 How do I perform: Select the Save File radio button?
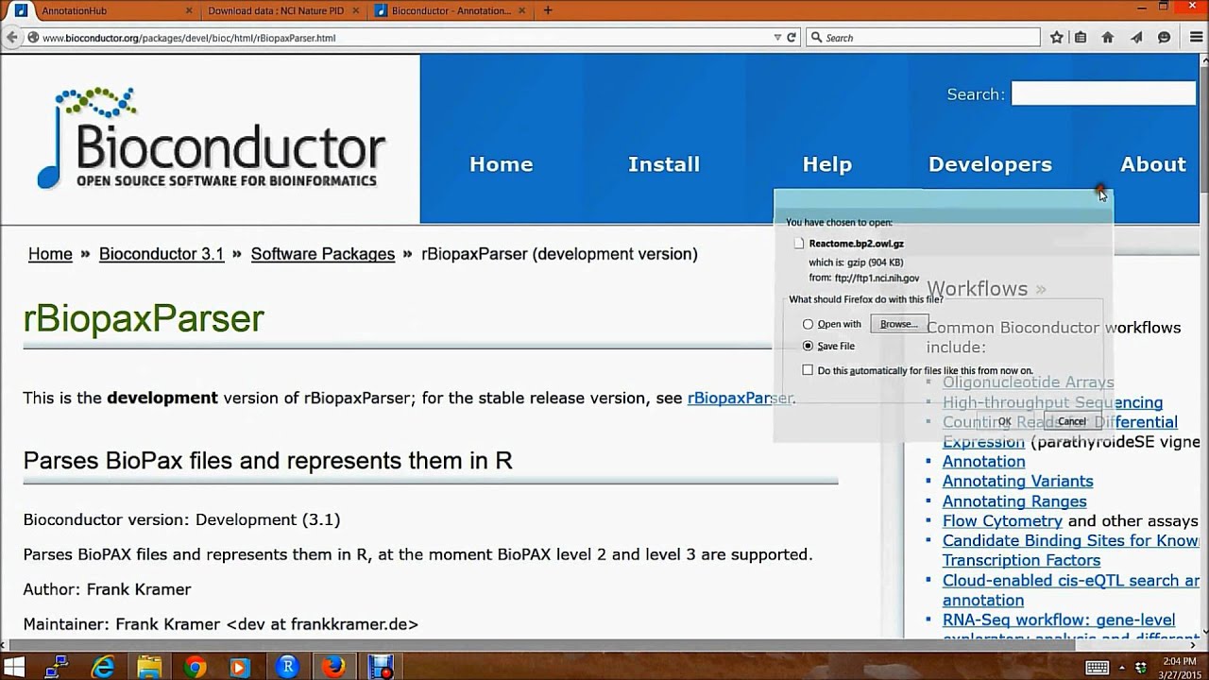pyautogui.click(x=808, y=346)
